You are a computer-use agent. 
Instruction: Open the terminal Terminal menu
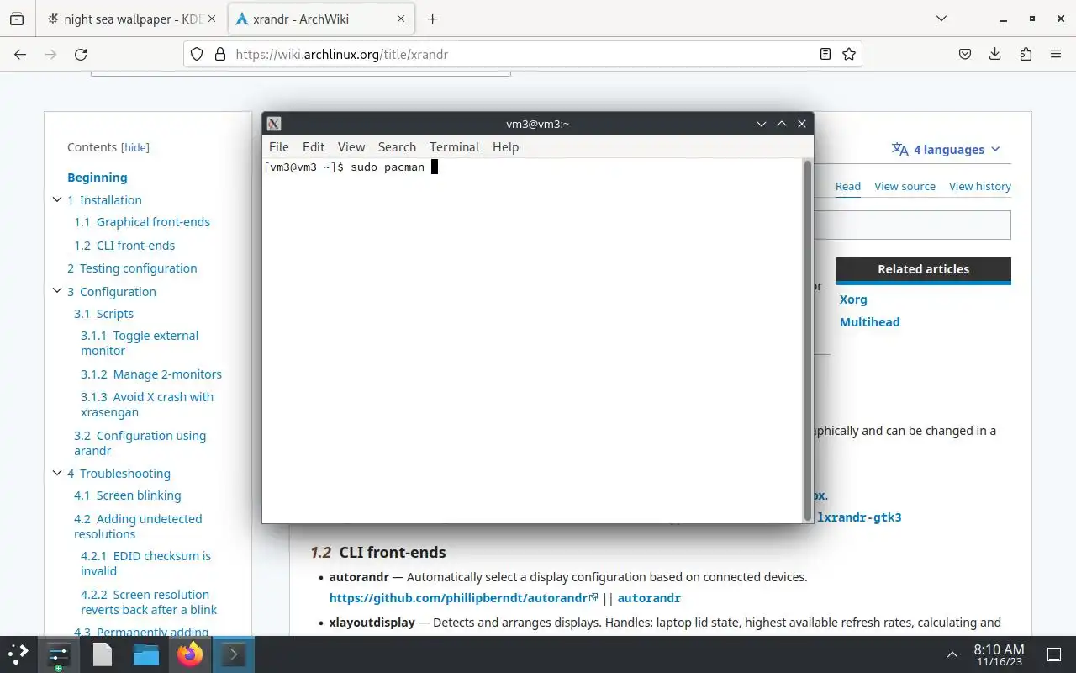(454, 146)
